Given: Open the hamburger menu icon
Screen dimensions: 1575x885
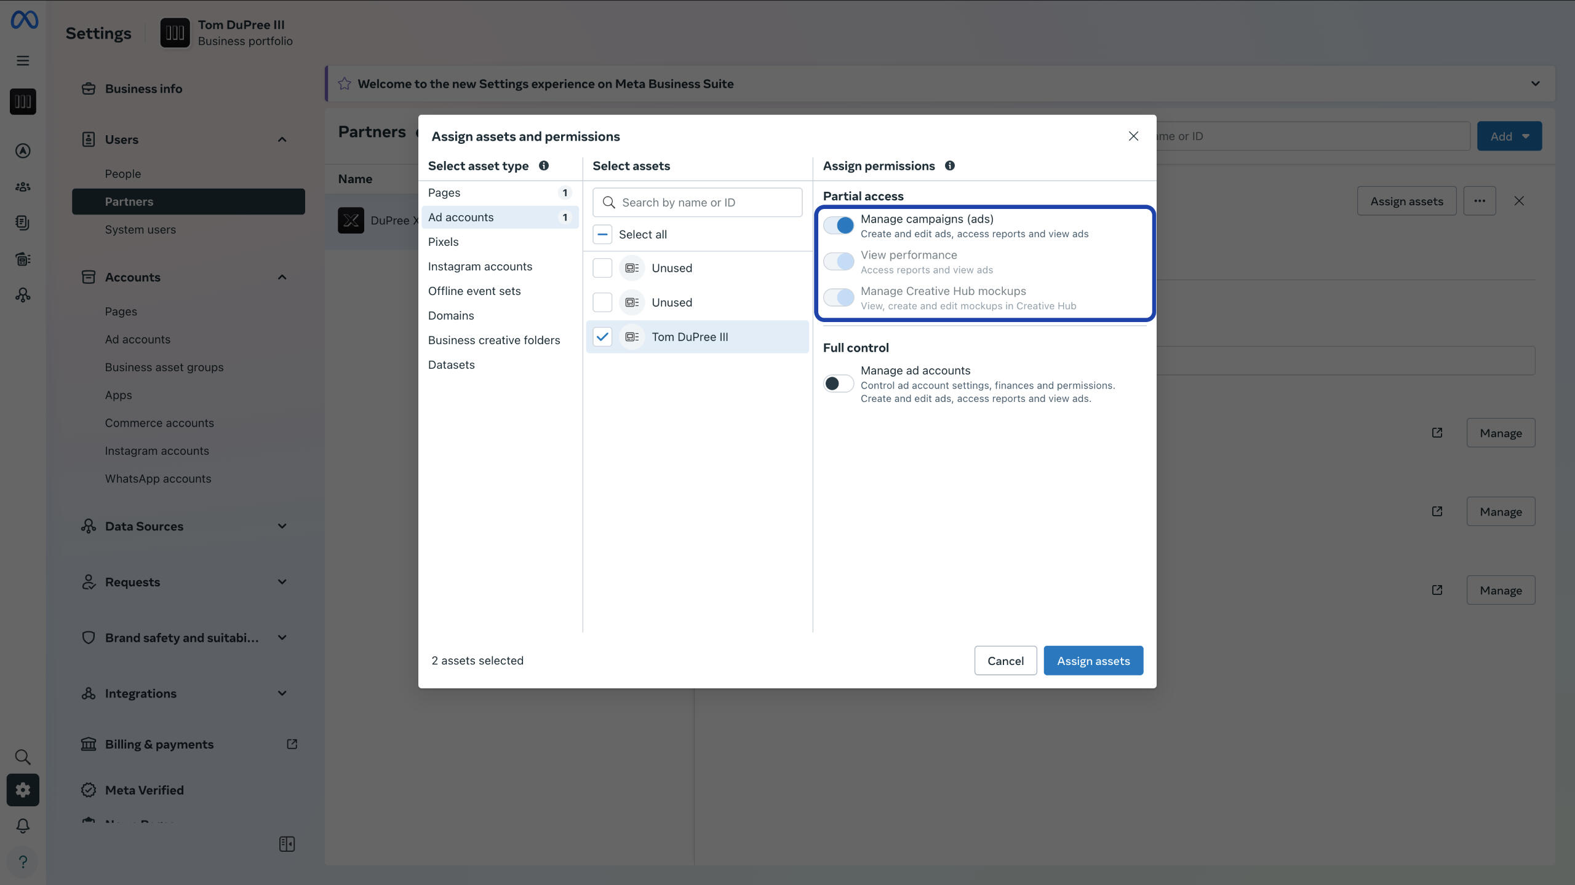Looking at the screenshot, I should 23,61.
